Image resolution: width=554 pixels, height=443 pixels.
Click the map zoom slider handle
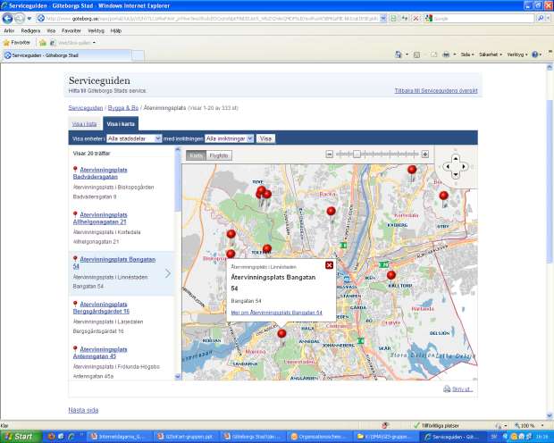(357, 154)
